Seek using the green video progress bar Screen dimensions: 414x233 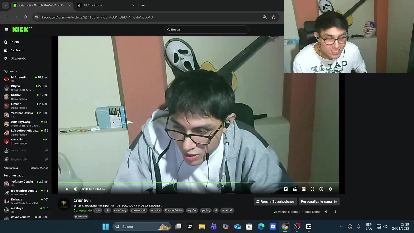coord(198,183)
